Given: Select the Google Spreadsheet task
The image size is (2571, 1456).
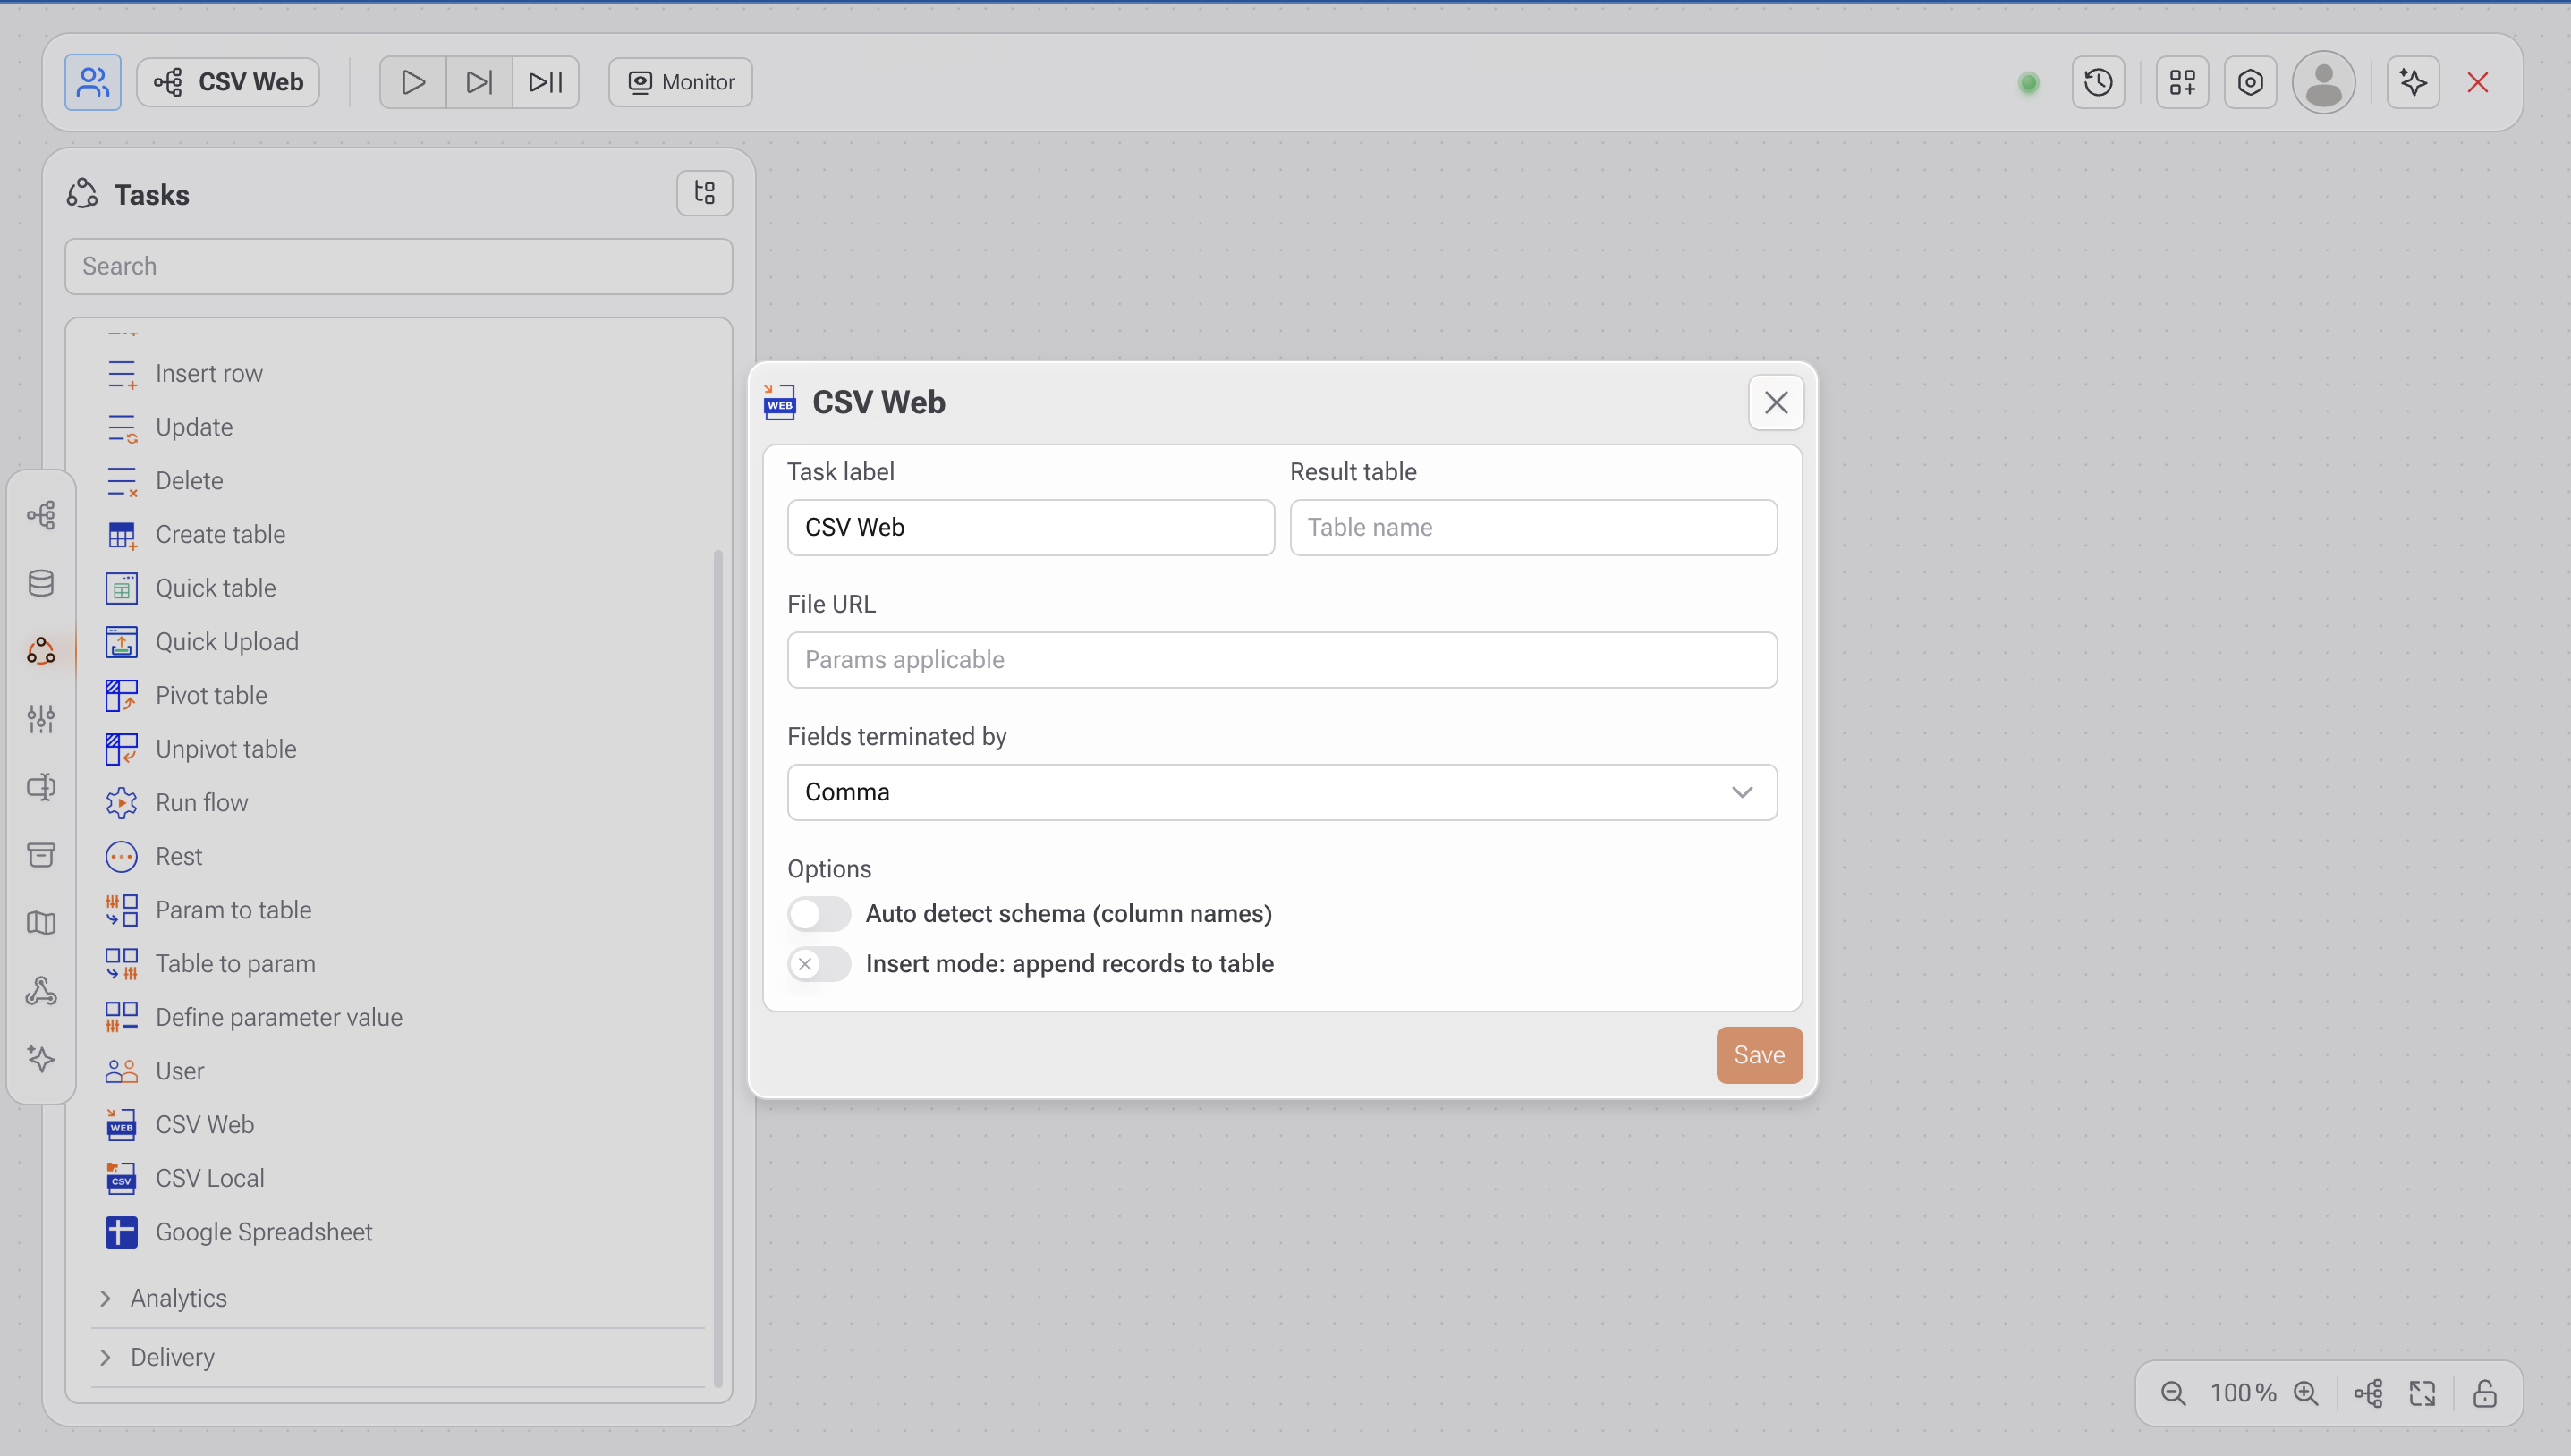Looking at the screenshot, I should 263,1232.
